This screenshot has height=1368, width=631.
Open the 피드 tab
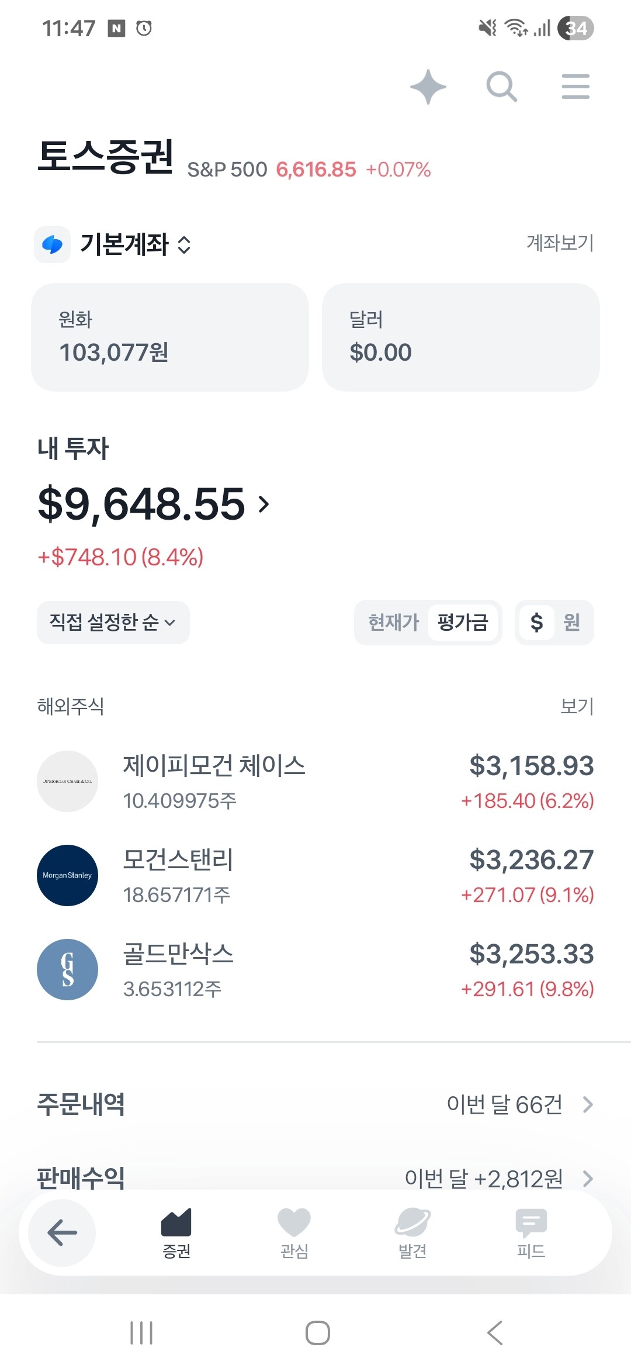[x=531, y=1232]
